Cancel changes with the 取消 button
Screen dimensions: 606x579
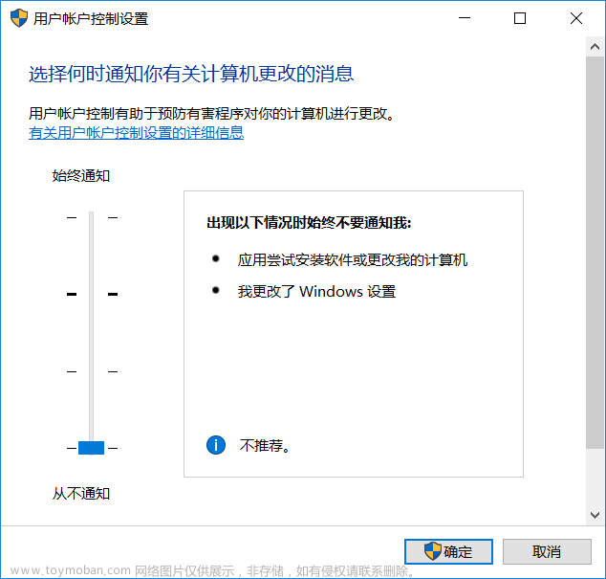547,551
